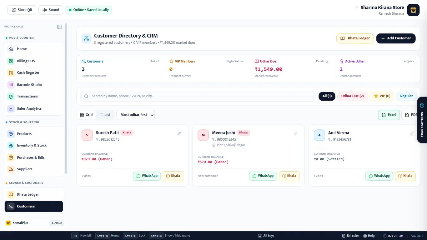Filter customers by Udhar Due (2)
This screenshot has width=427, height=240.
pos(352,96)
